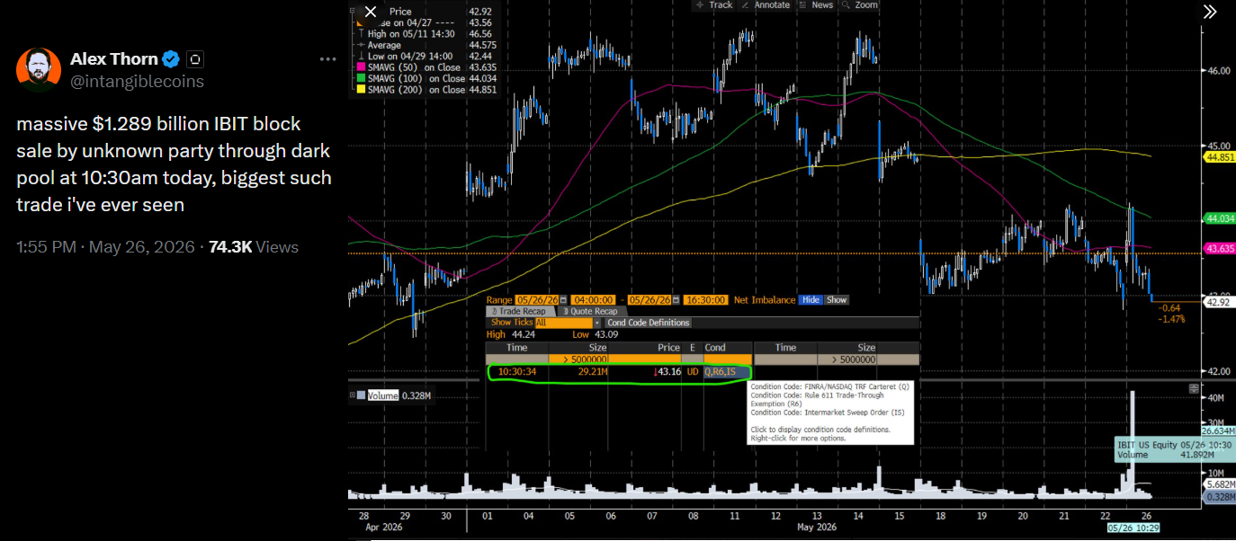
Task: Click the 'High on 05/11 14:30' legend row
Action: pos(426,33)
